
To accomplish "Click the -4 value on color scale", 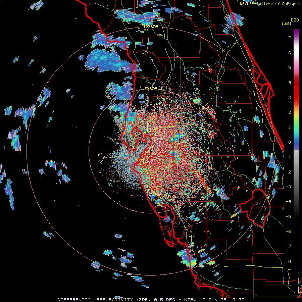I will coord(288,202).
